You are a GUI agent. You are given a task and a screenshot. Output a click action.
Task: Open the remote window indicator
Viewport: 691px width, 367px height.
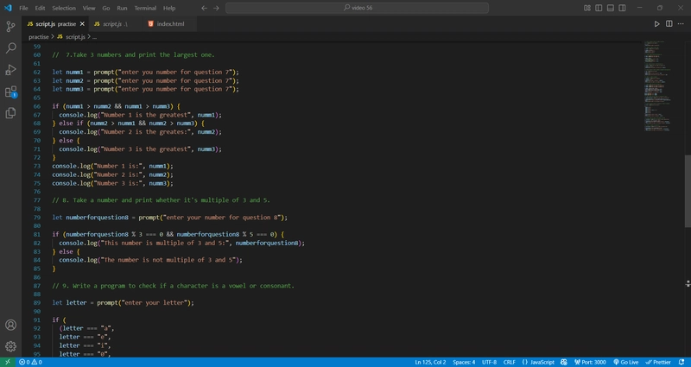[8, 362]
